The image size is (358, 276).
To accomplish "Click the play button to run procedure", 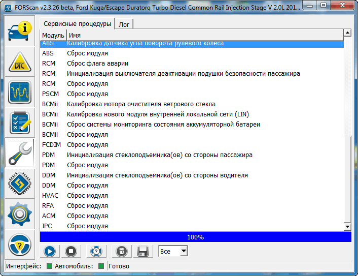I will (x=50, y=251).
